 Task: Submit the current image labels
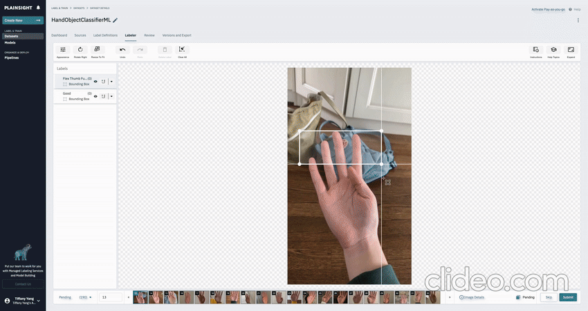pos(568,297)
